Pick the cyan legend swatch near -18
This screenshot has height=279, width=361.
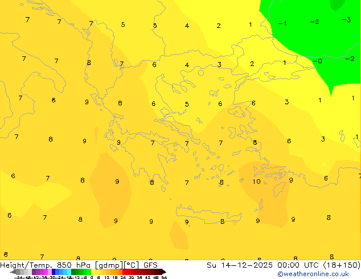(x=69, y=272)
